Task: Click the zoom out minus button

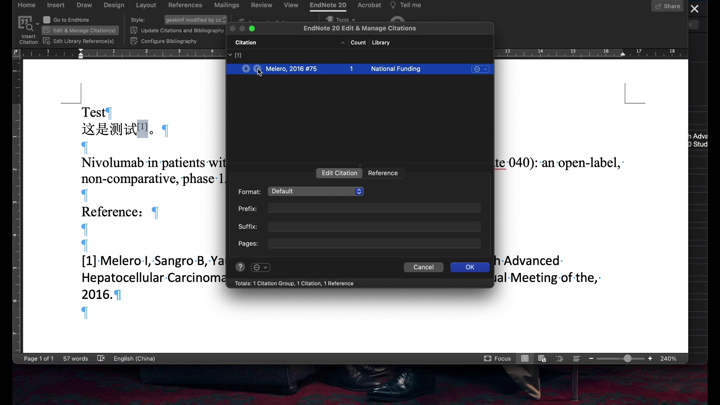Action: point(591,359)
